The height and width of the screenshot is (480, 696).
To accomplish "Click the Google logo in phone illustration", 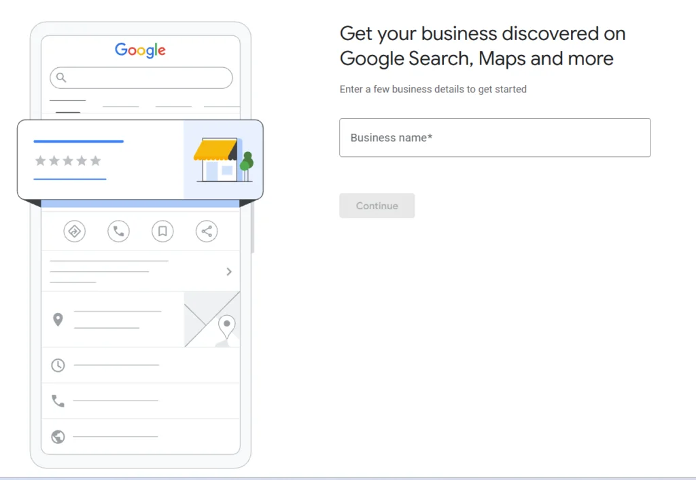I will tap(140, 50).
